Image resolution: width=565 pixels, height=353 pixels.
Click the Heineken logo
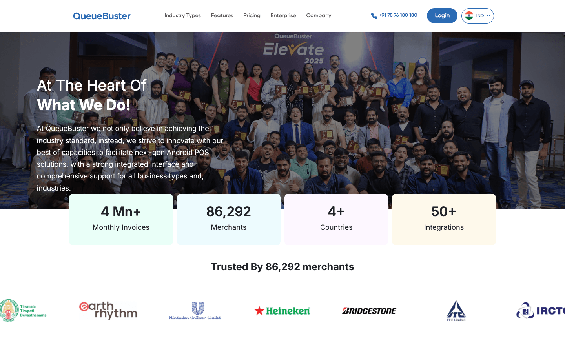pos(282,311)
